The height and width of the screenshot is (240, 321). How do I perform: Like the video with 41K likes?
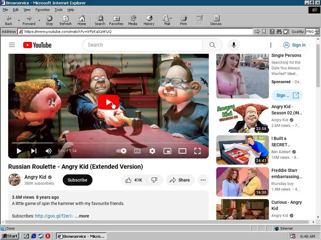[134, 180]
